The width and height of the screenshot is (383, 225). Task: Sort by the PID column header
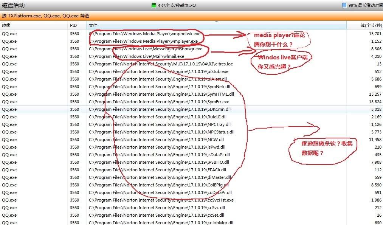tap(77, 25)
